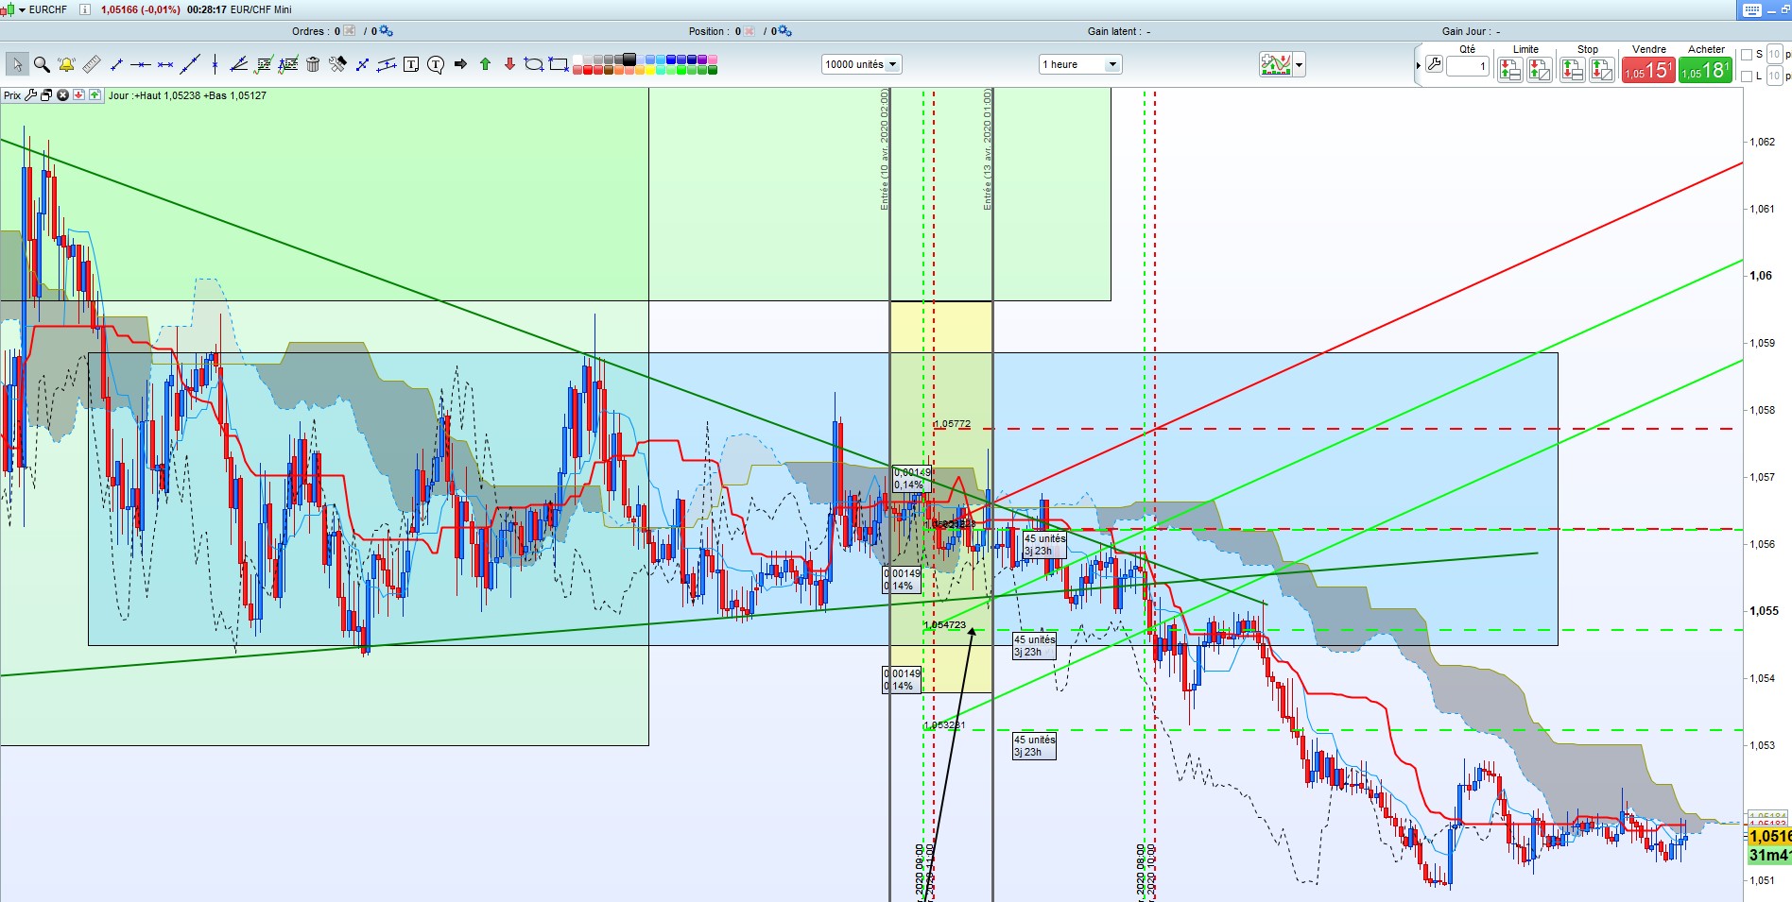Click the indicators add chart button
Image resolution: width=1792 pixels, height=902 pixels.
[x=1276, y=64]
